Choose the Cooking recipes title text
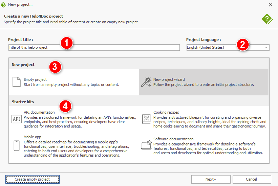Screen dimensions: 278x186 (166, 112)
